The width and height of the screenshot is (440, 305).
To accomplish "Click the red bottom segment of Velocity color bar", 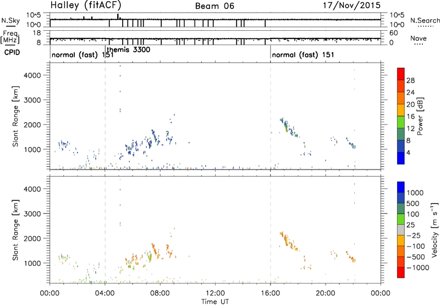I will click(x=401, y=273).
